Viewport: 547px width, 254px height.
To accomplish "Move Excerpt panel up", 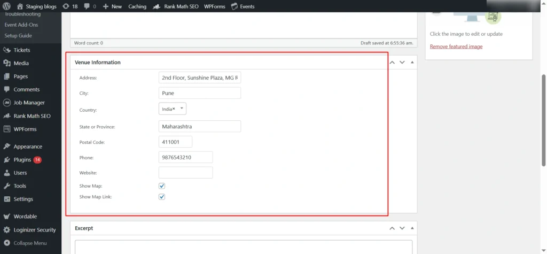I will (x=392, y=228).
